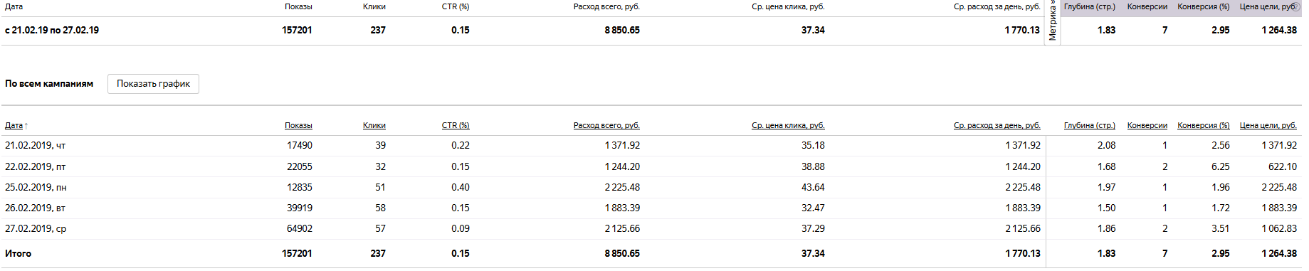
Task: Sort by Конверсии column in lower table
Action: [1147, 125]
